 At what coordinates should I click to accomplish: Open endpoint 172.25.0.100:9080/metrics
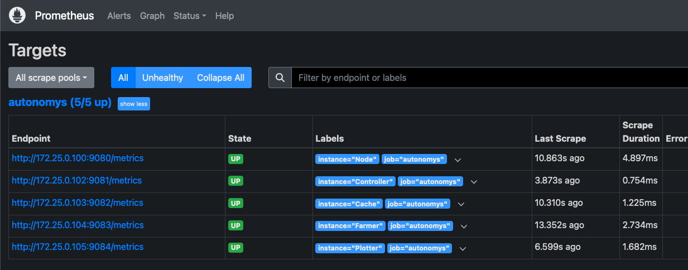[78, 158]
